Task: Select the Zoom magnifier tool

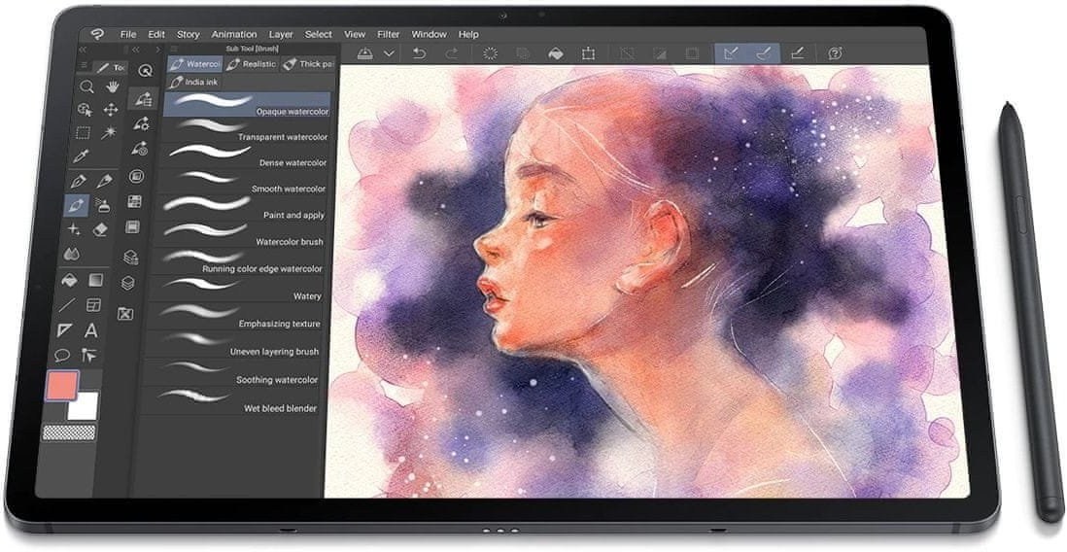Action: pyautogui.click(x=86, y=86)
